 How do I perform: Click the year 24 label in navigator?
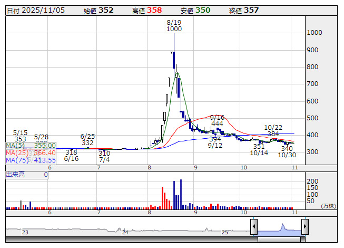(125, 232)
